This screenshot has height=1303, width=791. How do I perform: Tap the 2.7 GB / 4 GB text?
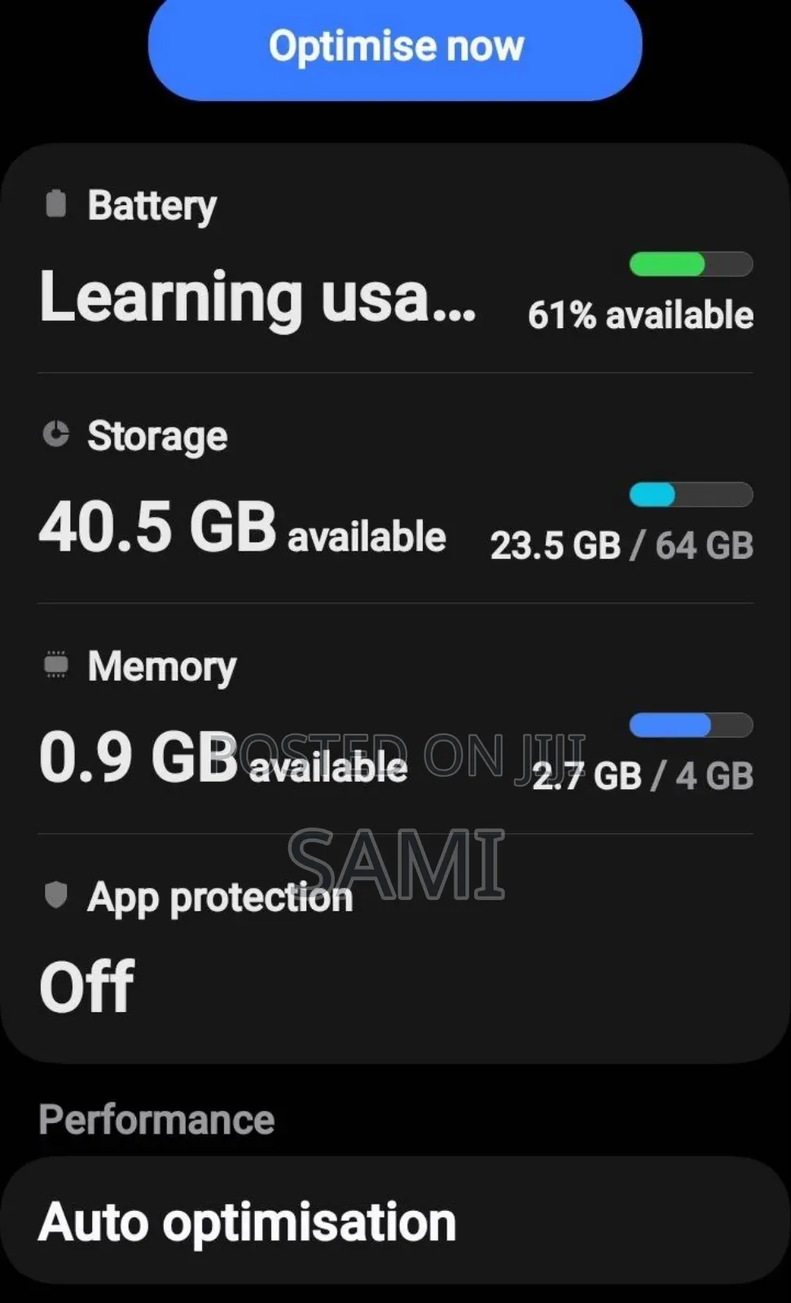pyautogui.click(x=643, y=776)
